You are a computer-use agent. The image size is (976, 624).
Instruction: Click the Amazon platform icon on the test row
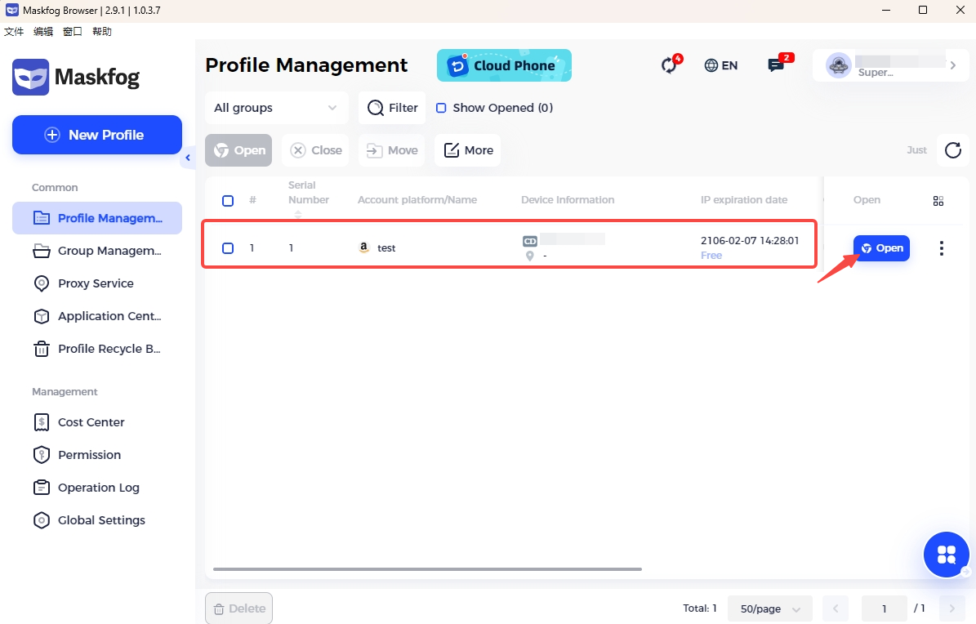click(x=364, y=247)
